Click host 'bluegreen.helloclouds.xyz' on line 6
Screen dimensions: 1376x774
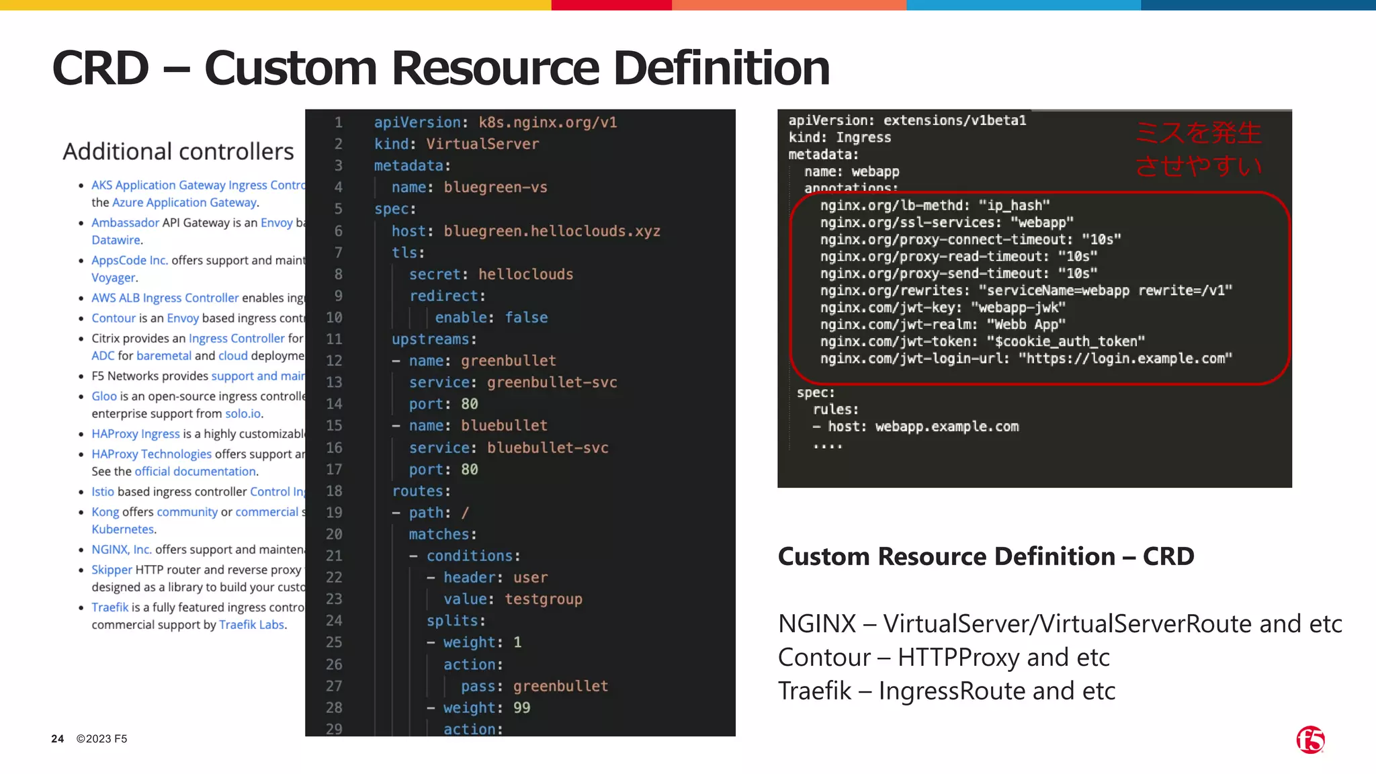(552, 231)
